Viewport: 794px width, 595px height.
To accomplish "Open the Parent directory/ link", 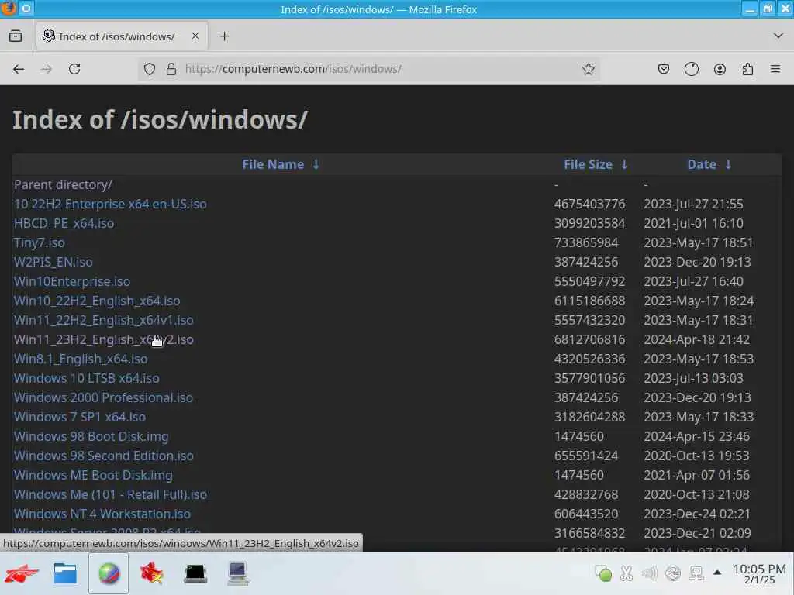I will coord(63,184).
